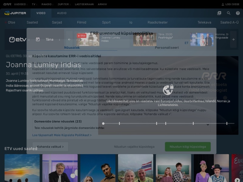
Task: Open the help question mark icon
Action: point(238,13)
